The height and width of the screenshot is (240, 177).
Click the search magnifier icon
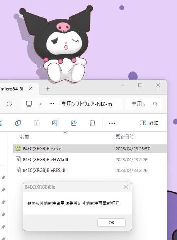pos(155,104)
